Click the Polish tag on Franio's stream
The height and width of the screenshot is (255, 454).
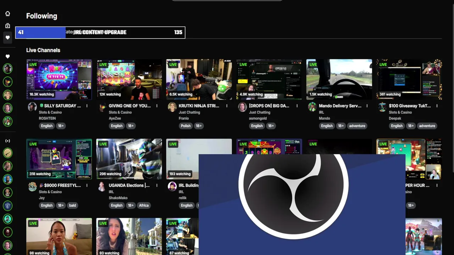[x=186, y=126]
